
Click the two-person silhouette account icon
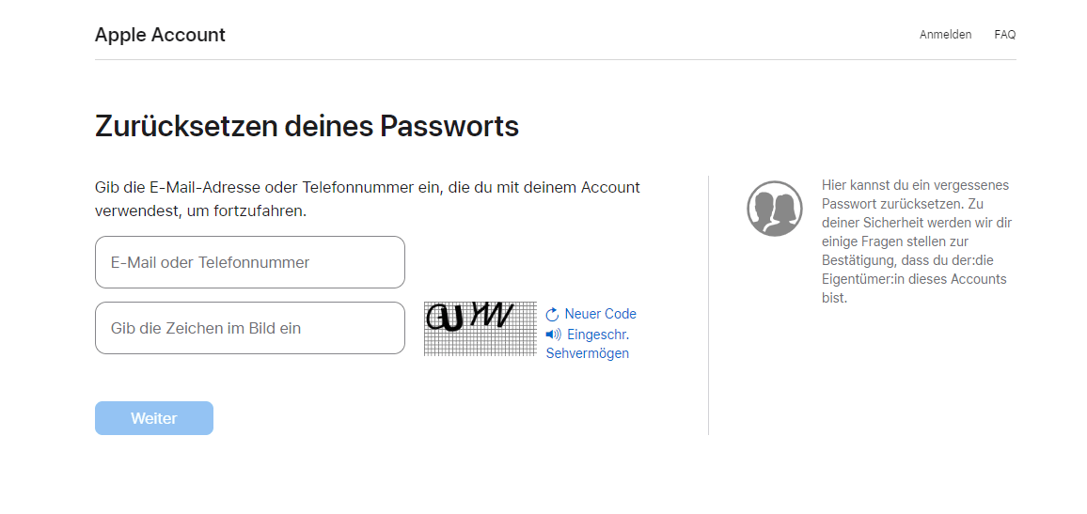click(x=774, y=209)
